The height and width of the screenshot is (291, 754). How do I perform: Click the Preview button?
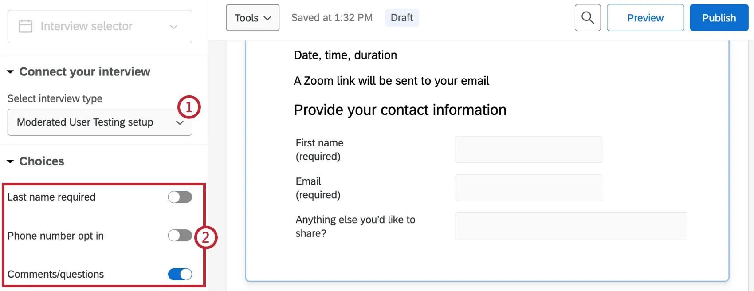[x=645, y=17]
